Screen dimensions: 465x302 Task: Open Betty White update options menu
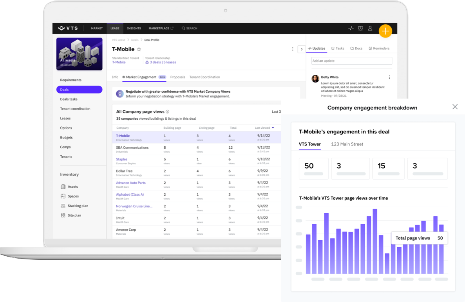tap(389, 77)
